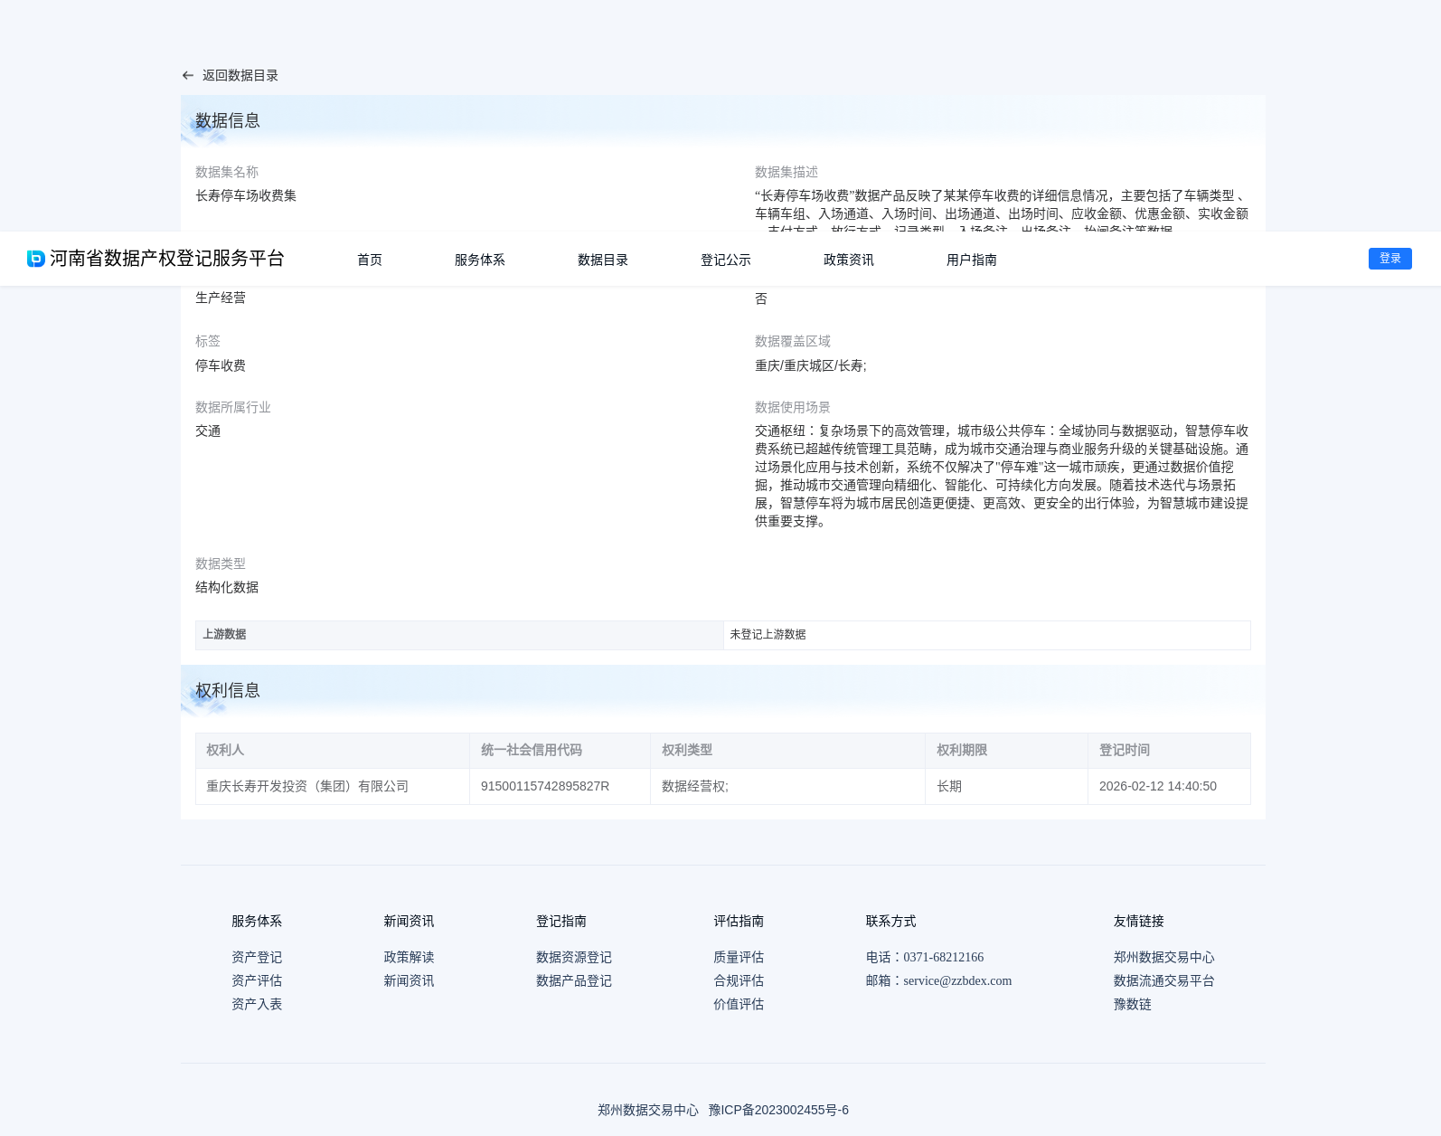Open the 政策资讯 navigation menu

tap(849, 260)
